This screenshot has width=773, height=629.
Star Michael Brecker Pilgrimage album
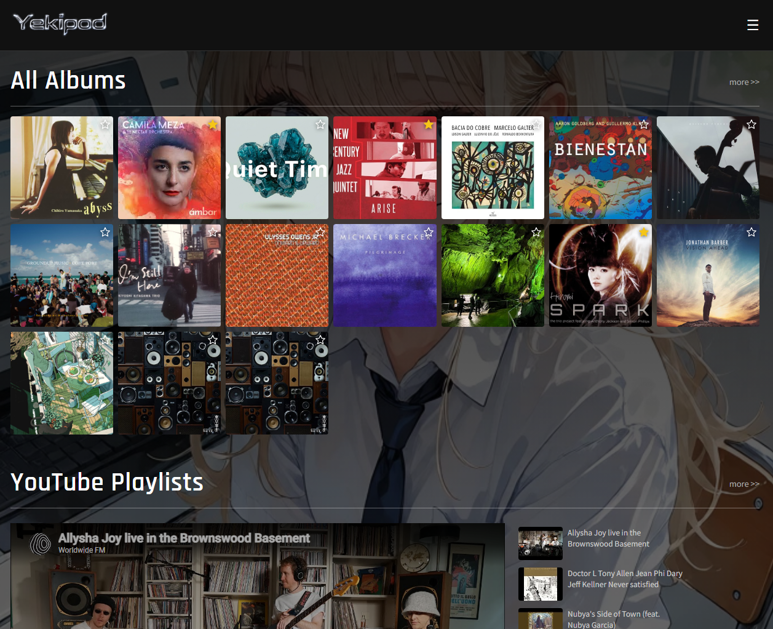429,232
